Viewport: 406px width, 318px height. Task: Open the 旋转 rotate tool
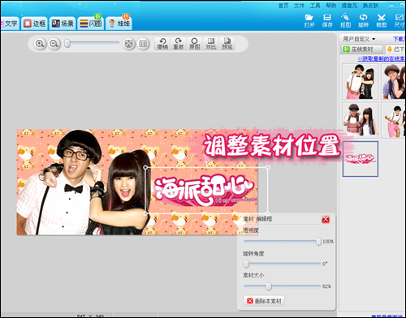[x=364, y=20]
